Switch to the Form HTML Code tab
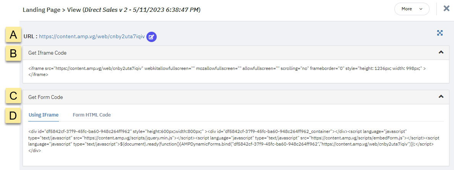 (92, 115)
